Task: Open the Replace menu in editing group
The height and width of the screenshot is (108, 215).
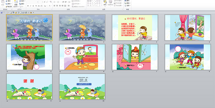Action: [128, 3]
